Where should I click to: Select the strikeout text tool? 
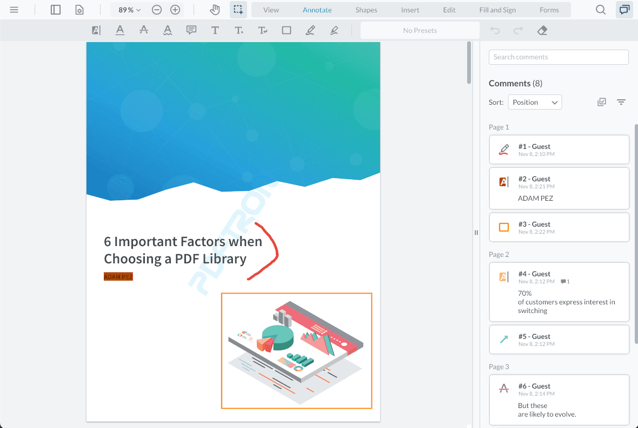tap(144, 30)
